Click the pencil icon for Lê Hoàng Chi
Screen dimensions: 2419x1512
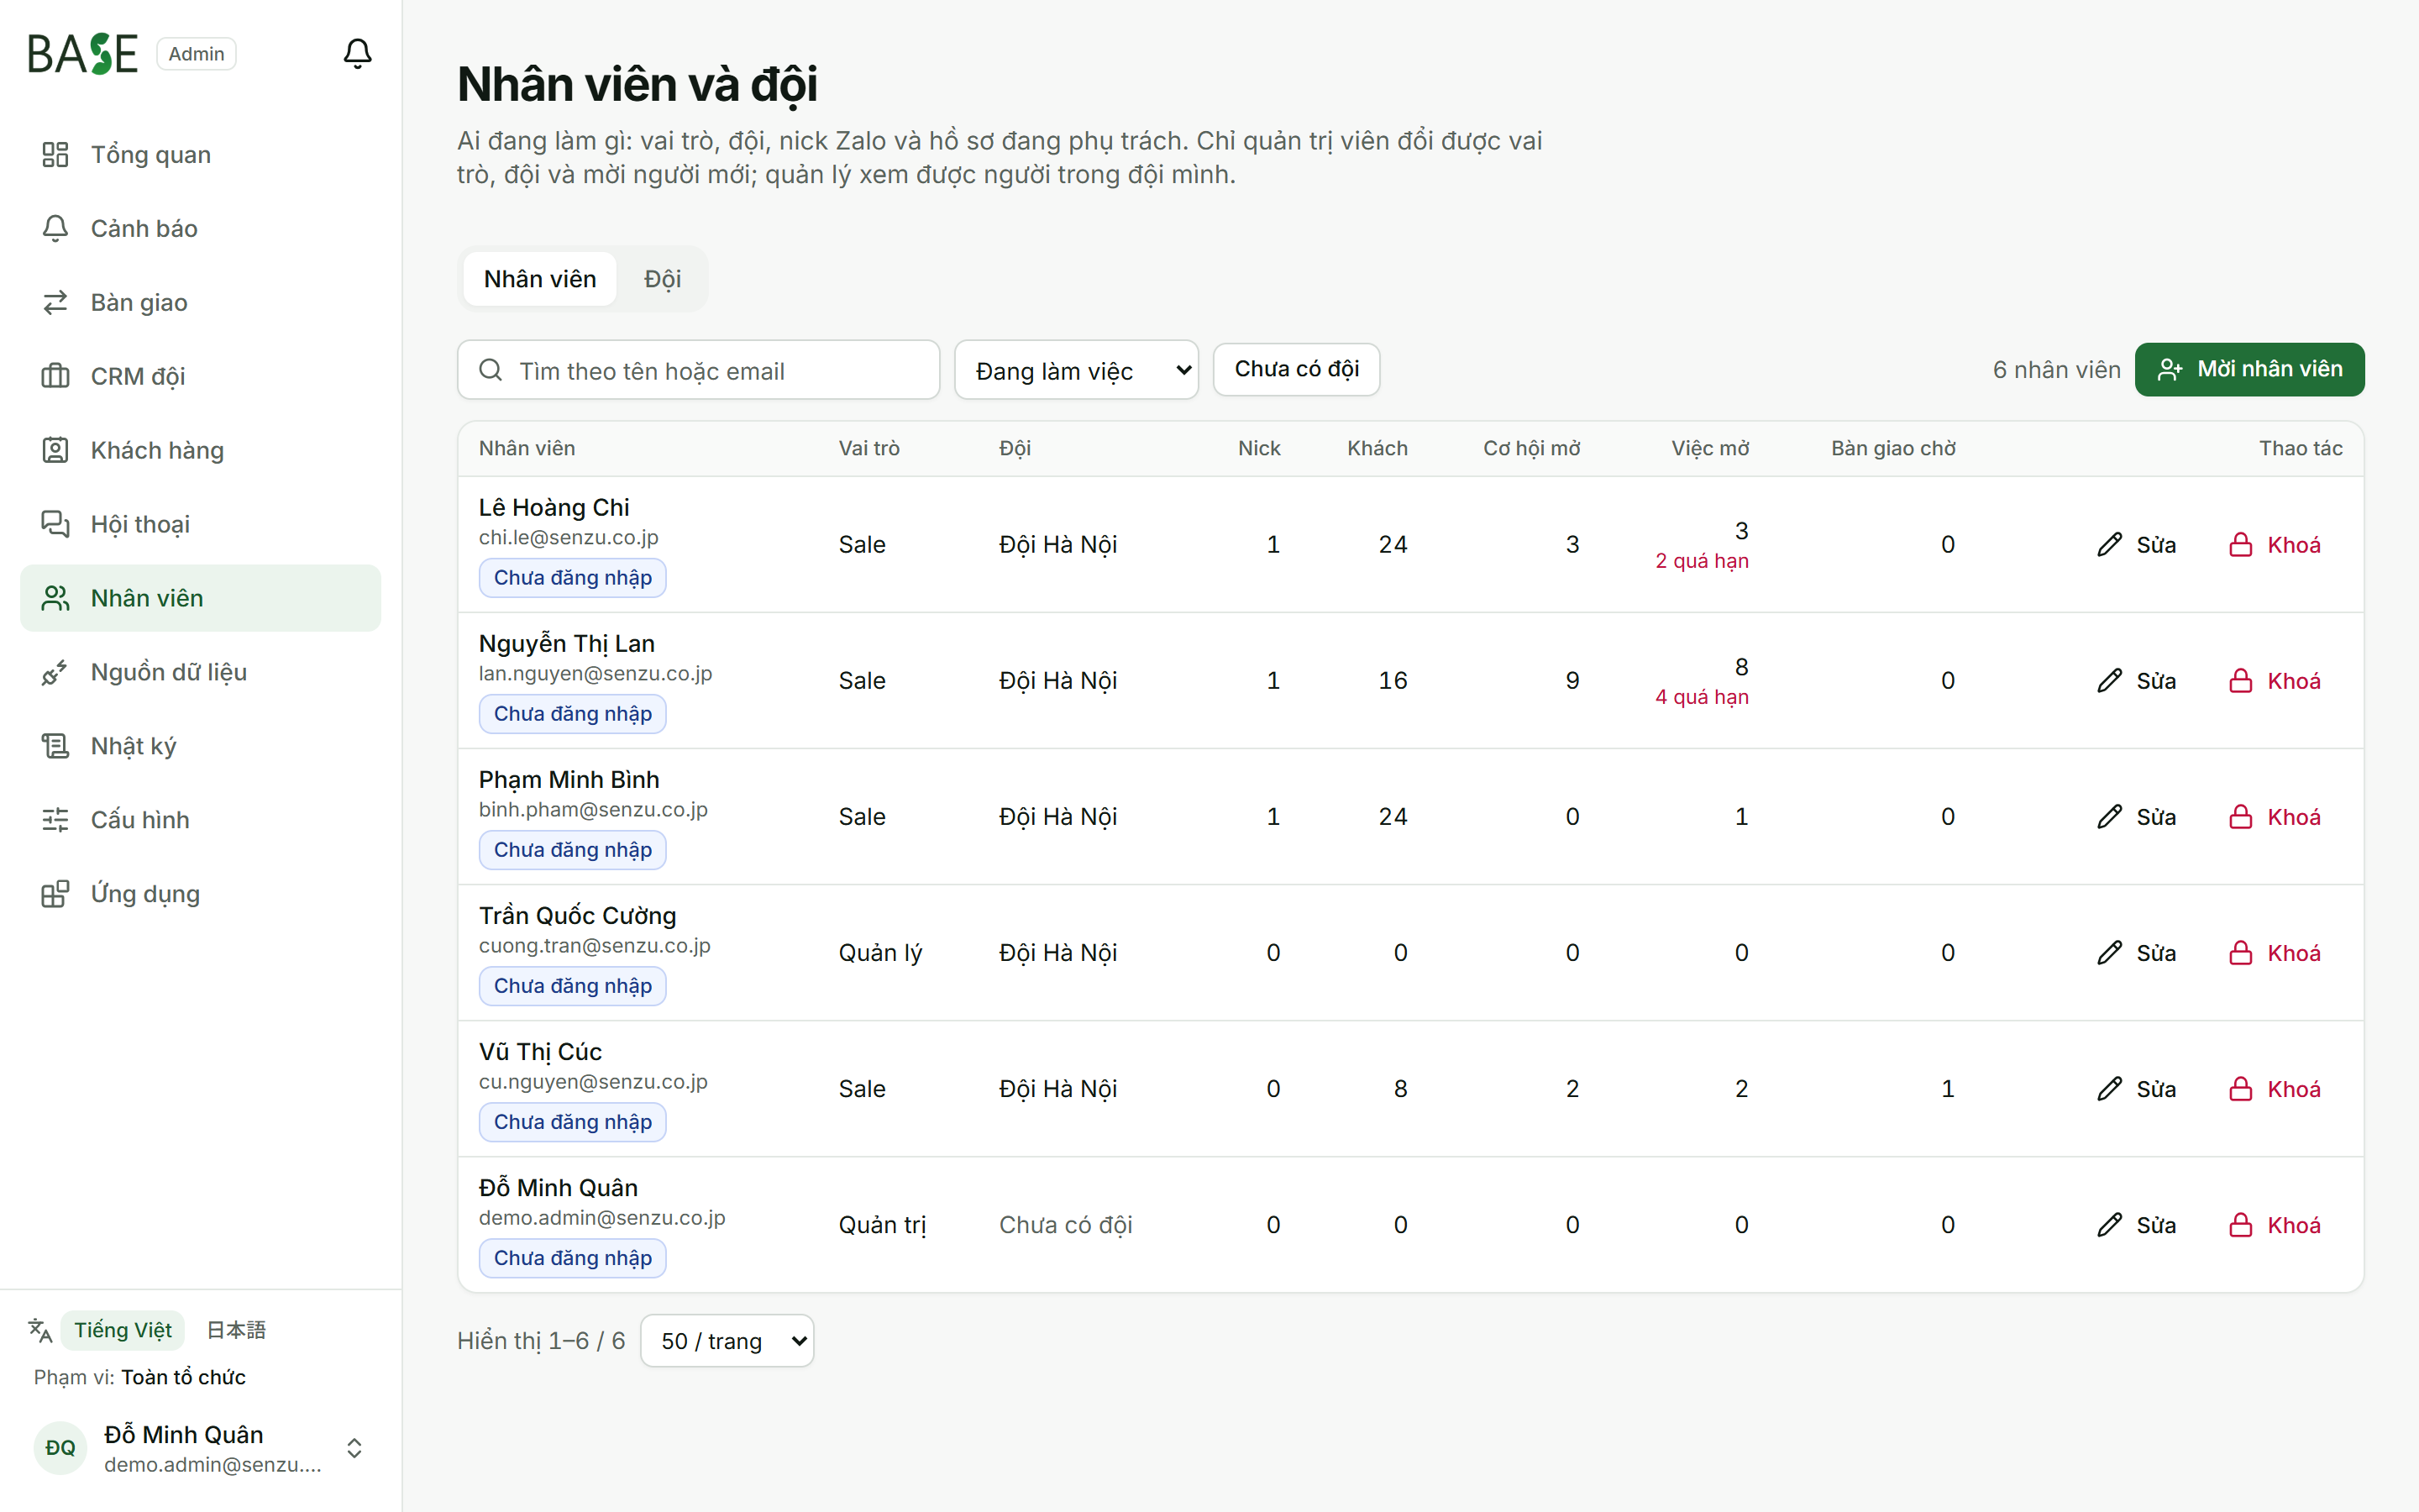pos(2109,544)
